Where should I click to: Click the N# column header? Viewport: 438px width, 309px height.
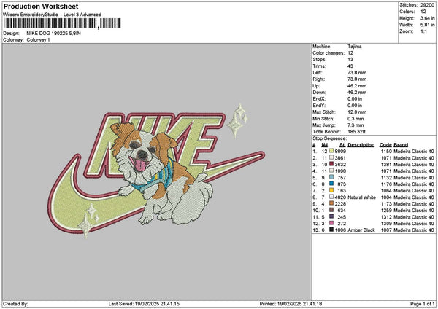coord(324,145)
